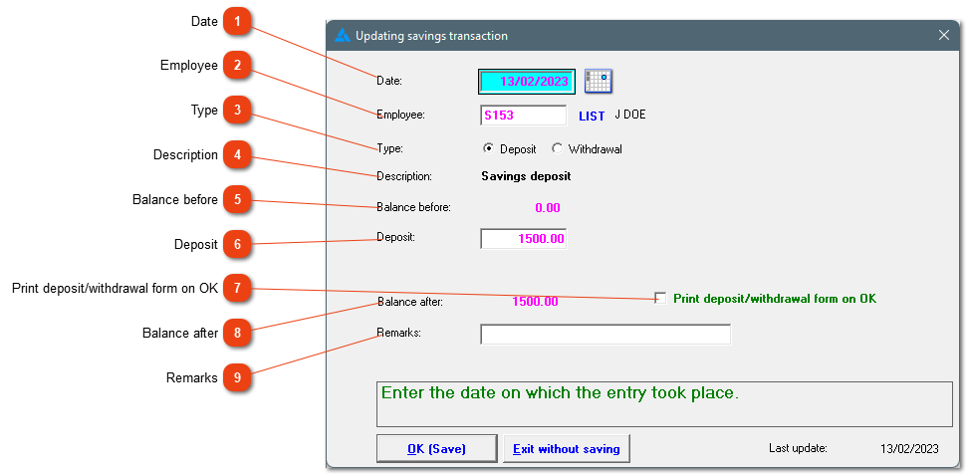Select the Withdrawal radio button

point(557,148)
